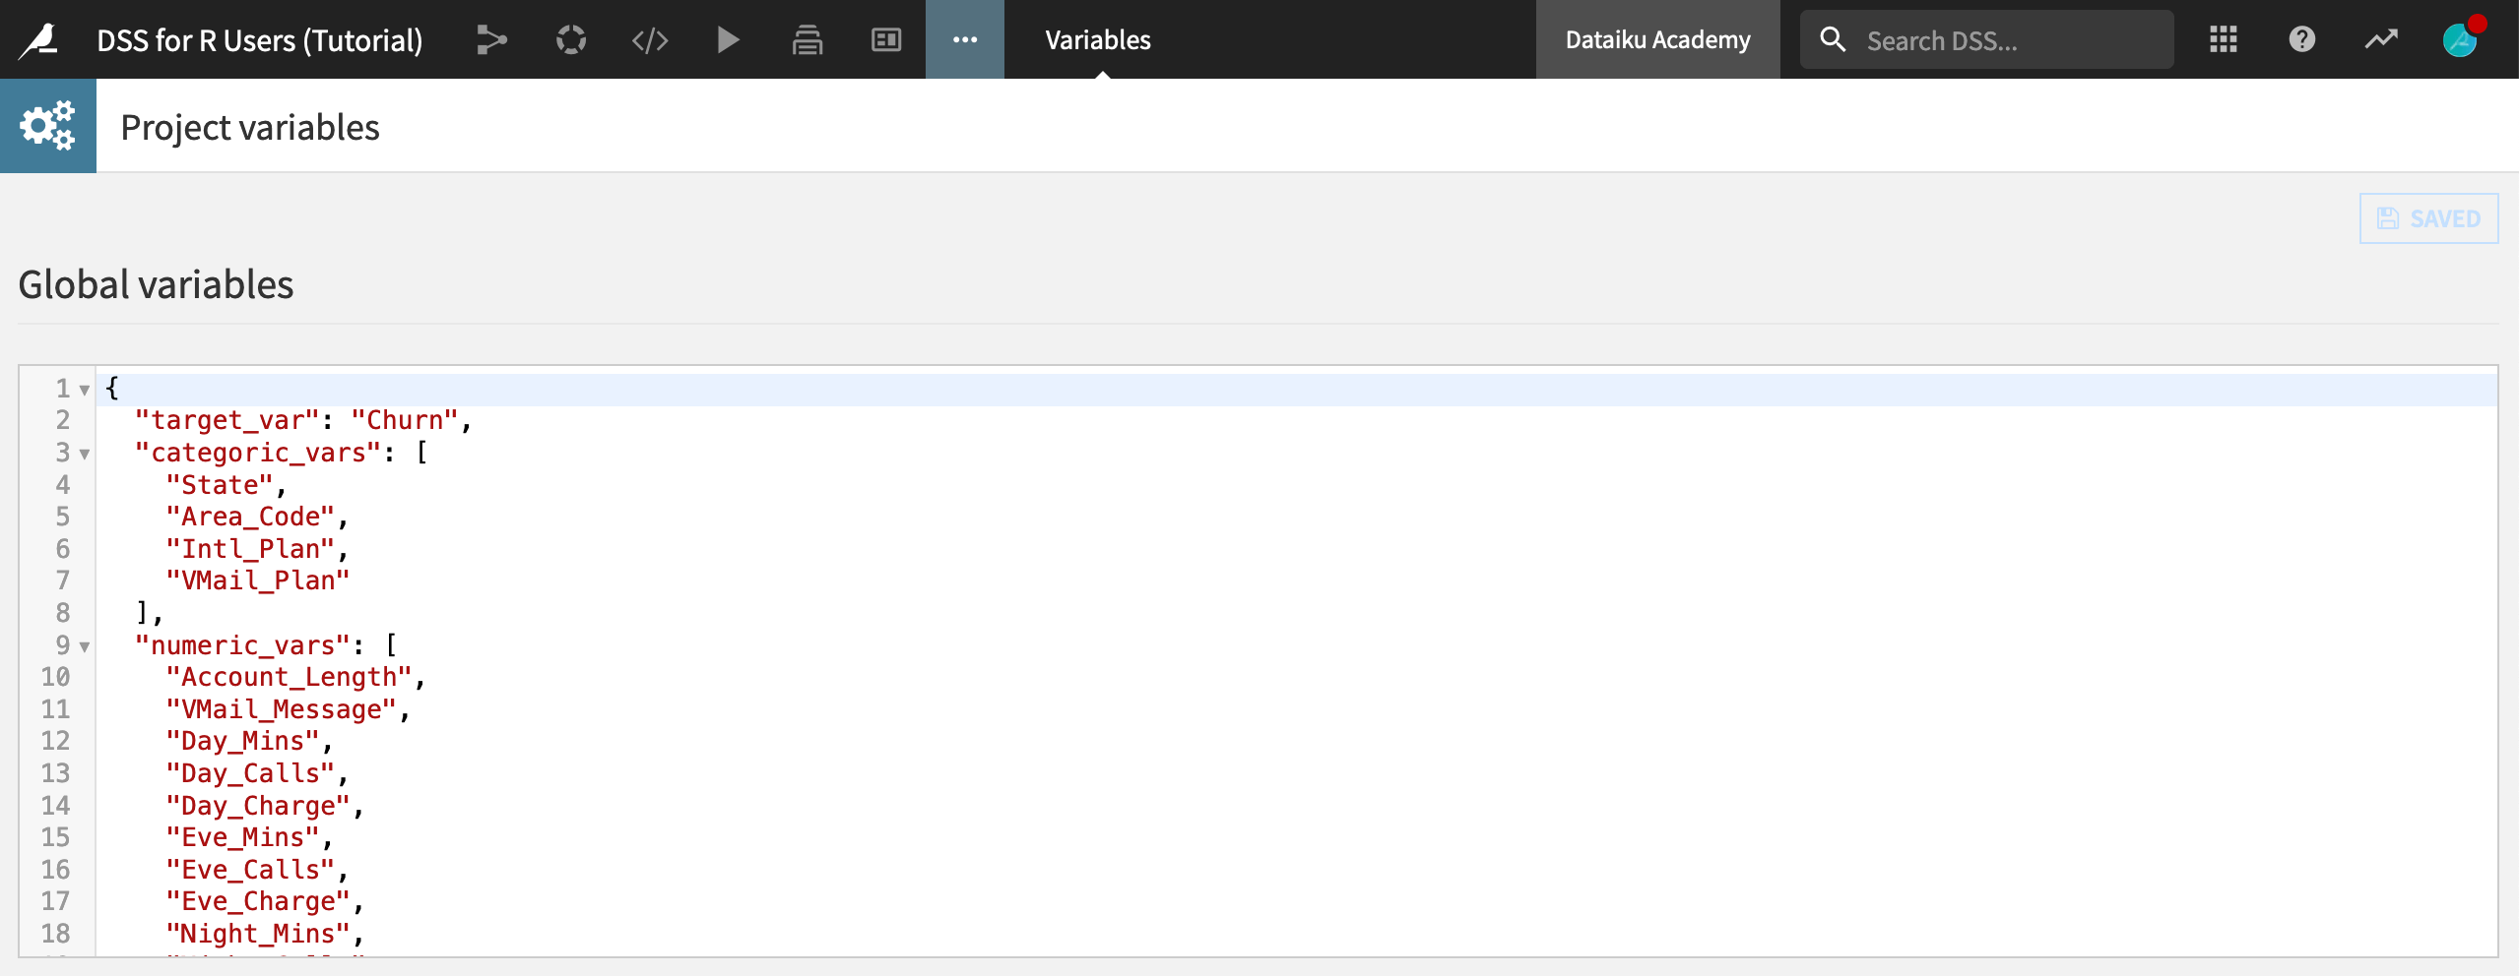
Task: Click the "Eve_Mins" entry
Action: [242, 837]
